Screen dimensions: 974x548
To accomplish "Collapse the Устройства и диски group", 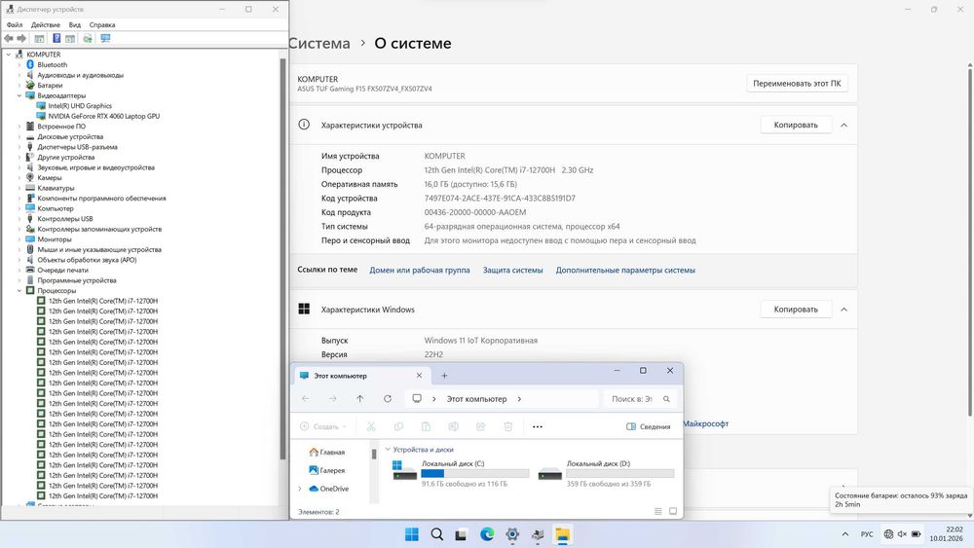I will (388, 450).
